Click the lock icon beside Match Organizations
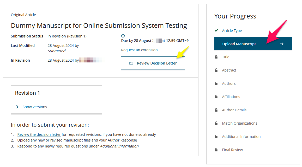 [x=216, y=123]
